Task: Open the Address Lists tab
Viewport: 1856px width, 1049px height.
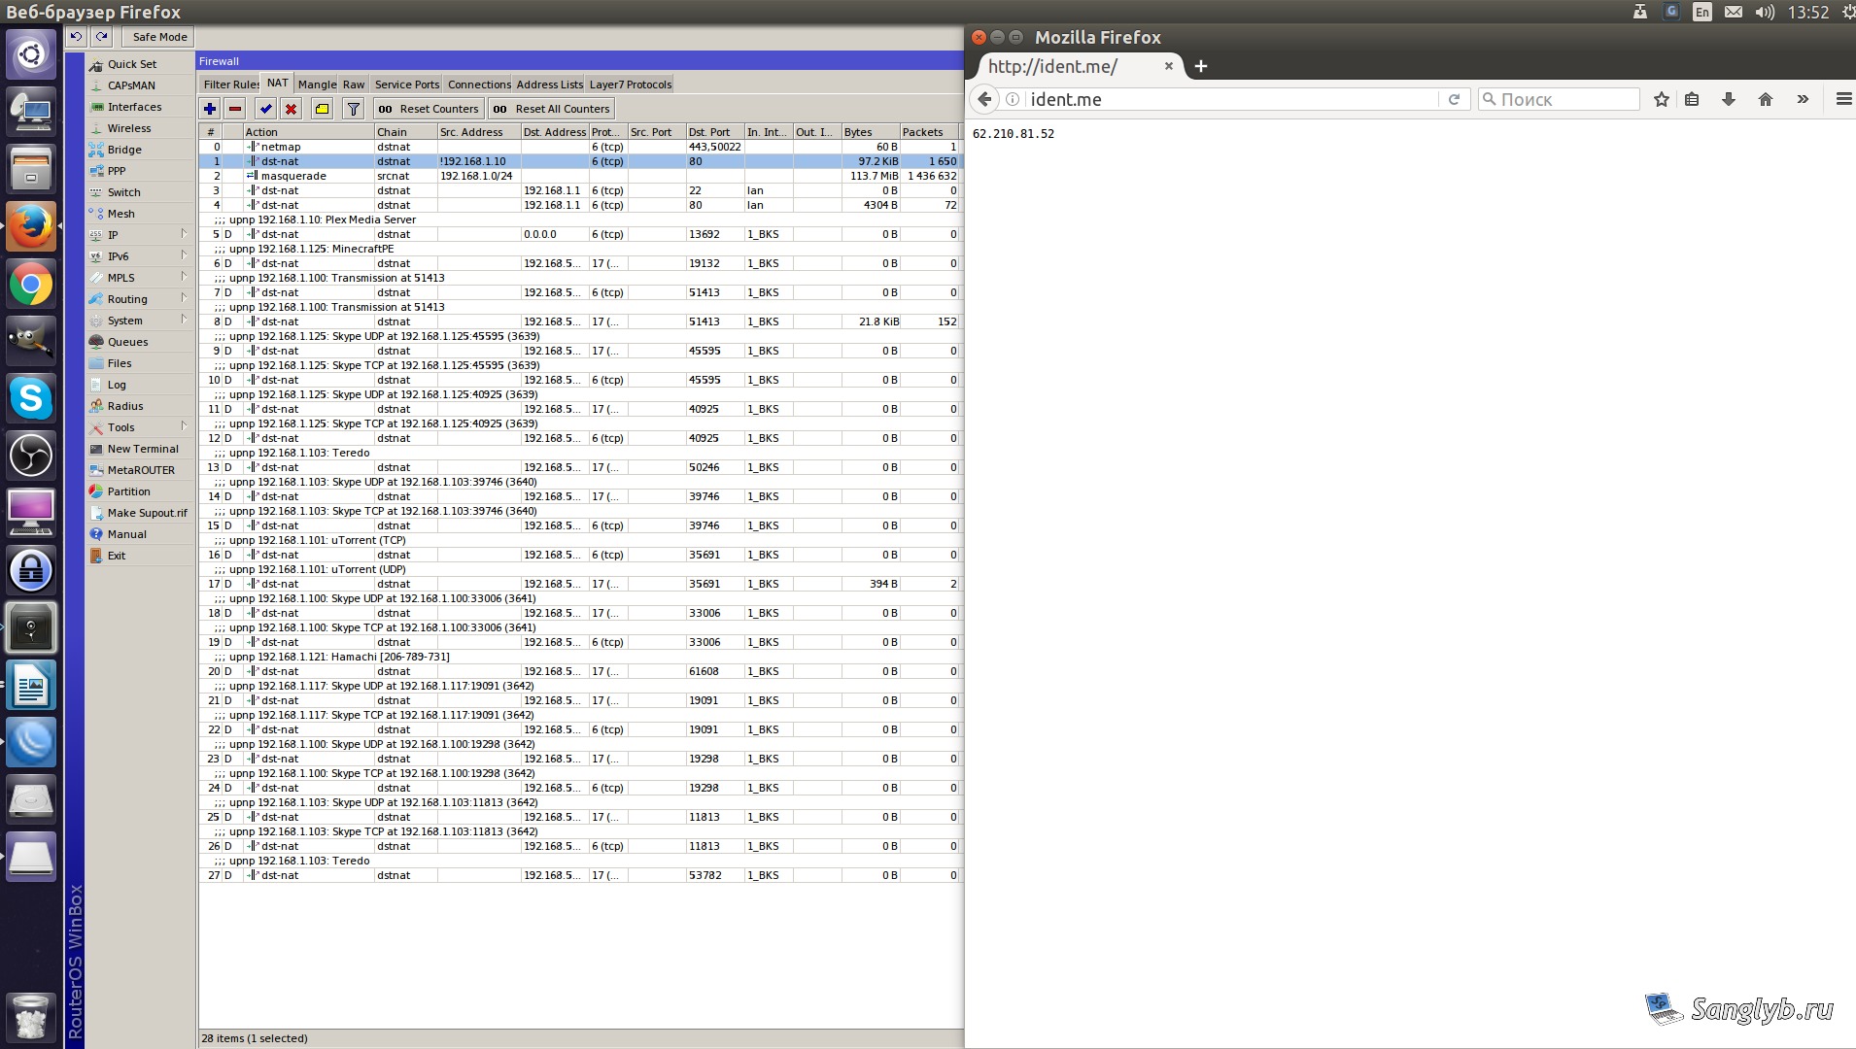Action: point(549,85)
